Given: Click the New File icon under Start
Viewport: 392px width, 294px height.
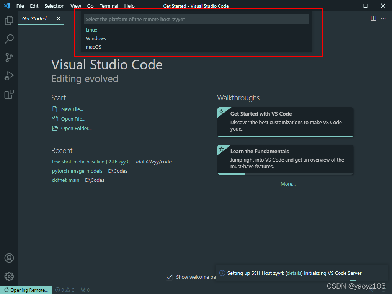Looking at the screenshot, I should tap(55, 109).
